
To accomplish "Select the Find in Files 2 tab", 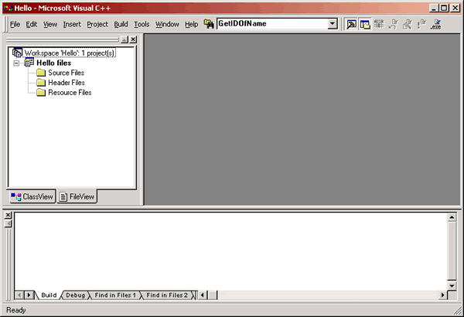I will click(167, 295).
